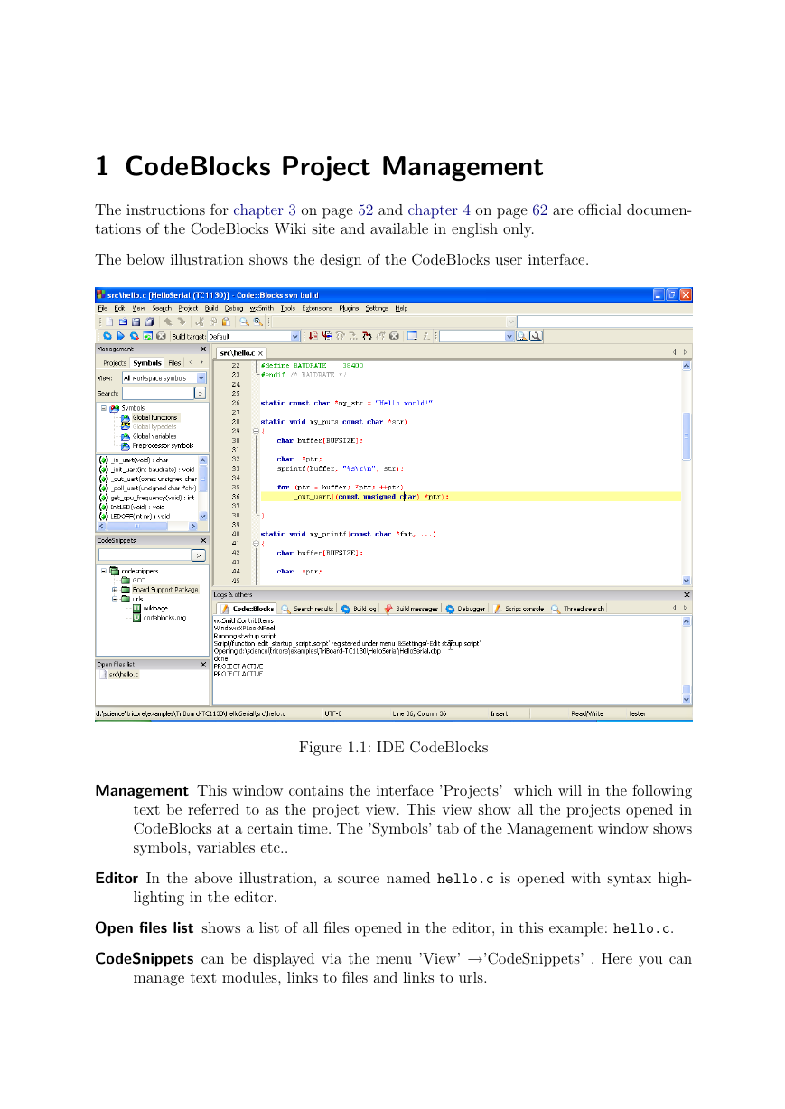The width and height of the screenshot is (785, 1109).
Task: Click the Undo arrow icon
Action: click(168, 322)
